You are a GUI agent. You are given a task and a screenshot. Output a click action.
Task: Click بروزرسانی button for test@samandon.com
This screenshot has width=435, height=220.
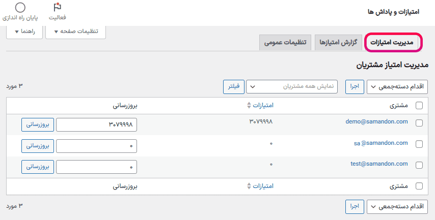coord(38,167)
